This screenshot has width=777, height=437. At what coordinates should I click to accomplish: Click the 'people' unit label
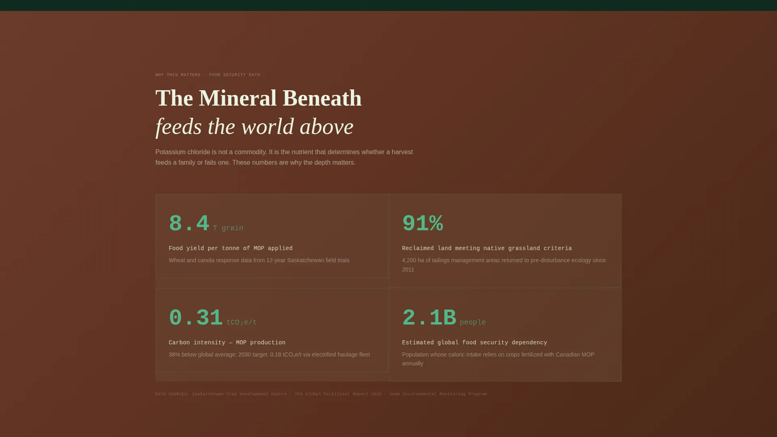[473, 322]
